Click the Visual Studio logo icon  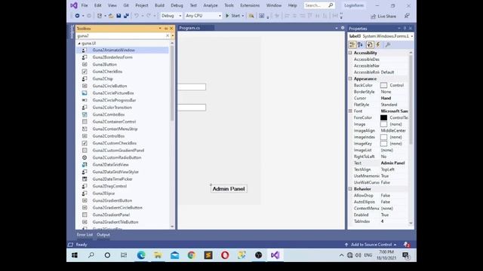point(74,5)
